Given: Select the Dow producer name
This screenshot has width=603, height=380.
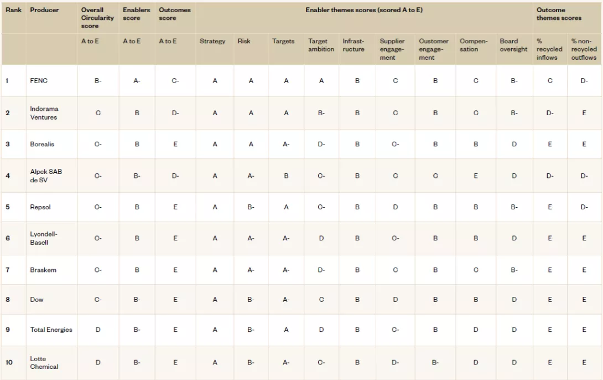Looking at the screenshot, I should pos(37,300).
